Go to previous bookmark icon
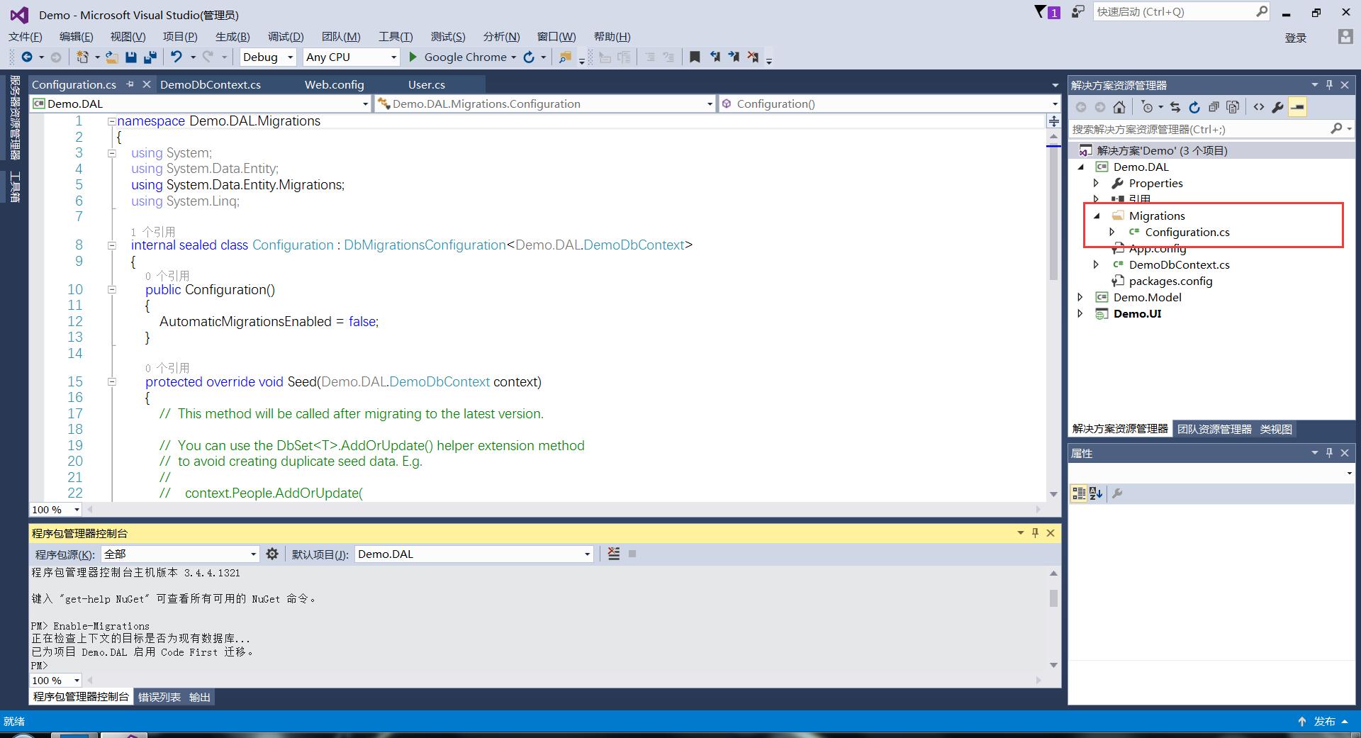Image resolution: width=1361 pixels, height=738 pixels. point(715,57)
